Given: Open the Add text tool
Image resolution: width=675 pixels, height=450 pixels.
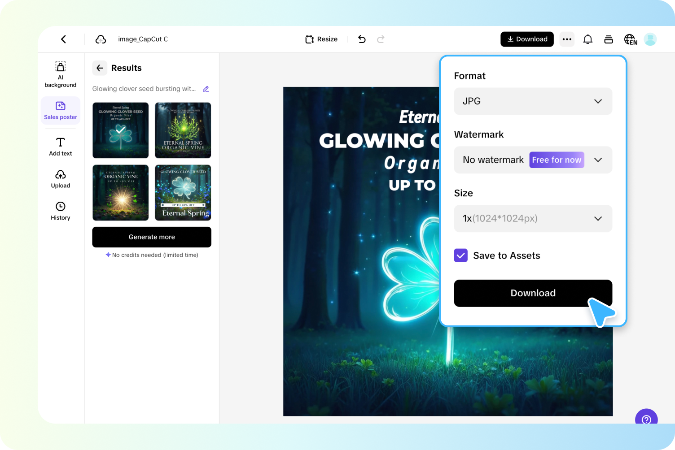Looking at the screenshot, I should [60, 146].
